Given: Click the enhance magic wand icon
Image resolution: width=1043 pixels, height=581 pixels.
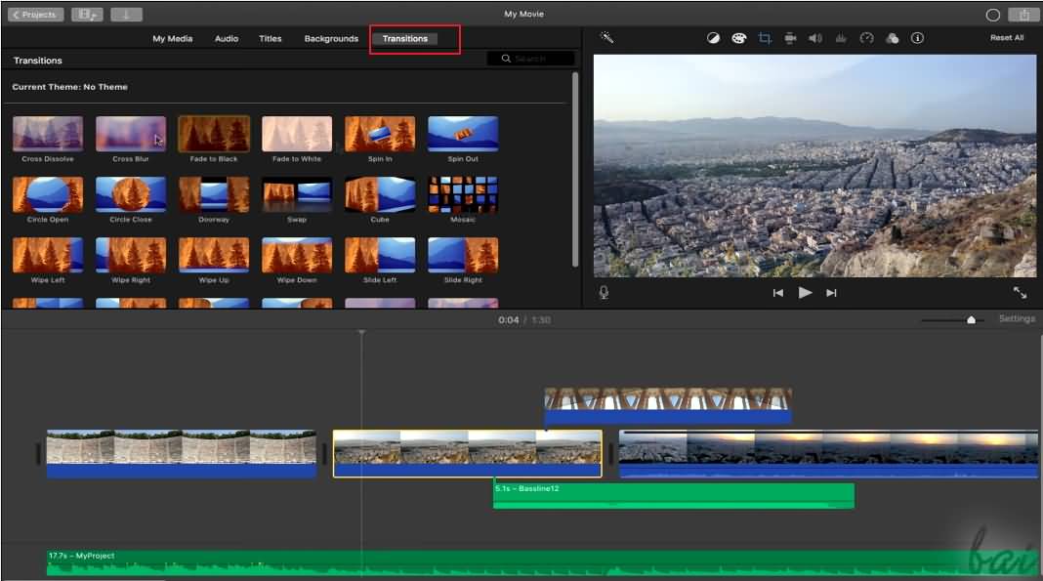Looking at the screenshot, I should click(x=607, y=38).
